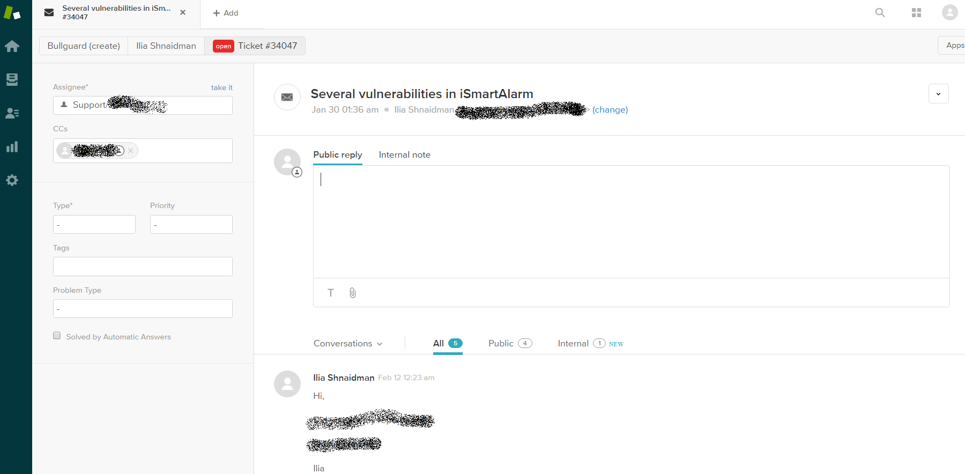Switch to Internal note tab
This screenshot has height=474, width=965.
pos(405,154)
